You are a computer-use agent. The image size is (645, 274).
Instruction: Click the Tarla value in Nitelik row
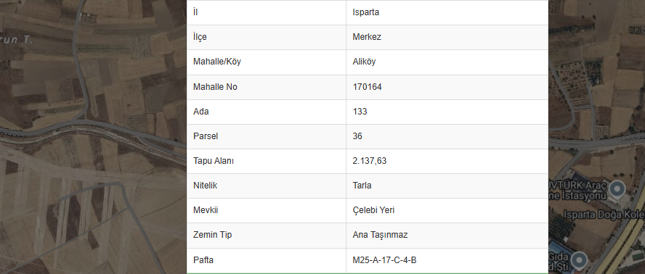click(362, 186)
